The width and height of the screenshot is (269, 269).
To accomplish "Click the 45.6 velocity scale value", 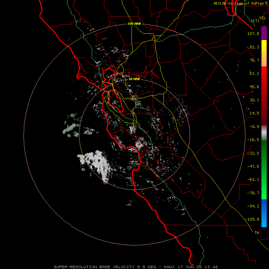I will [254, 87].
